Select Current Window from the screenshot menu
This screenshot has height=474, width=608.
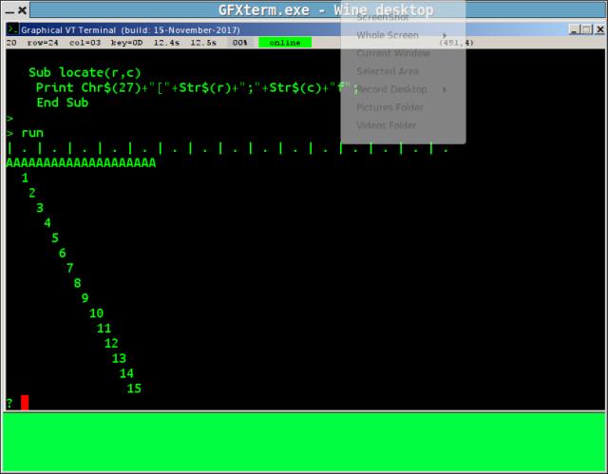(x=393, y=53)
